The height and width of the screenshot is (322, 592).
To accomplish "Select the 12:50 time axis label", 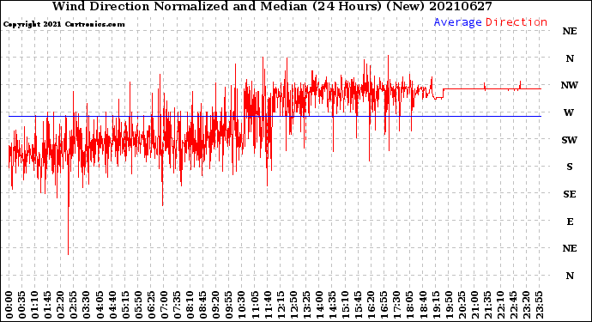I will [293, 305].
